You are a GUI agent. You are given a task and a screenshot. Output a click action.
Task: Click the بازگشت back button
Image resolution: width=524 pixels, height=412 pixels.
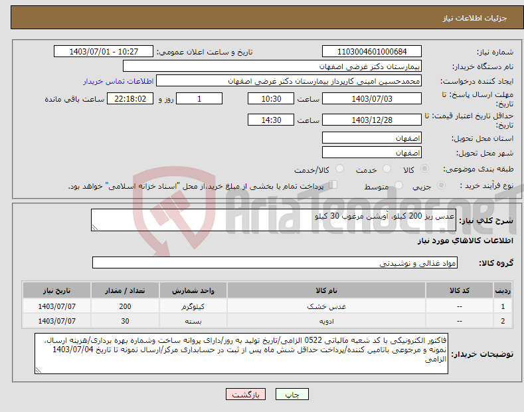tap(246, 394)
